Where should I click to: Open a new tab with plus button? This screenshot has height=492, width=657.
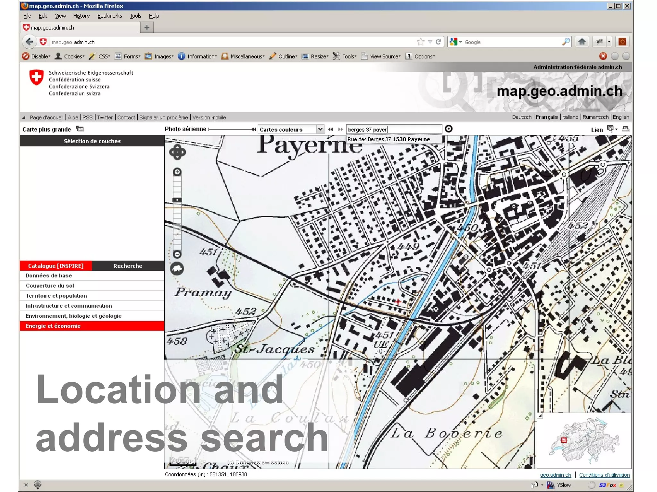147,27
